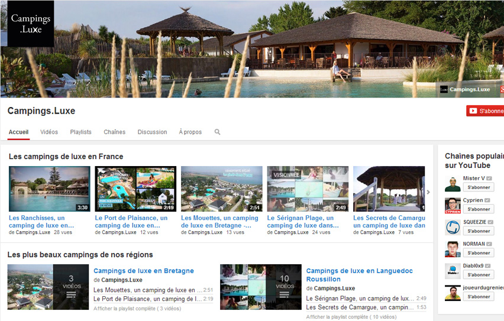Click SQUEEZIE channel avatar icon
Image resolution: width=504 pixels, height=321 pixels.
pyautogui.click(x=453, y=228)
